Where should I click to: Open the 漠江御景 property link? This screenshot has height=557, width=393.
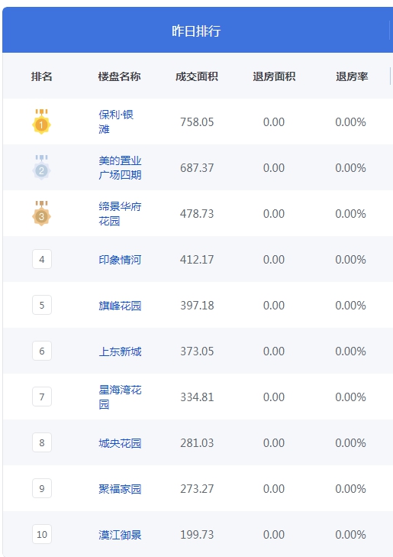click(x=120, y=535)
